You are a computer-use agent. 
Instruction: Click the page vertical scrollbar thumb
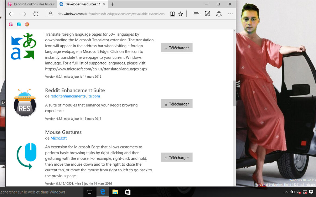tap(234, 93)
